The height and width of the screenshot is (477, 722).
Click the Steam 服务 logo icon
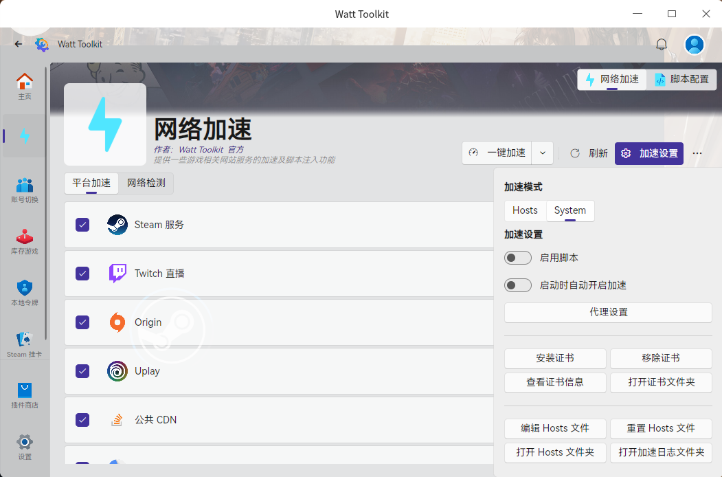pos(117,225)
